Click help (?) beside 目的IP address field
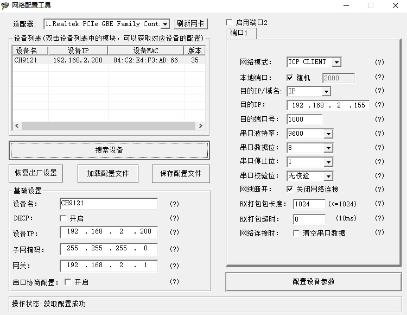Screen dimensions: 407x315 379,105
